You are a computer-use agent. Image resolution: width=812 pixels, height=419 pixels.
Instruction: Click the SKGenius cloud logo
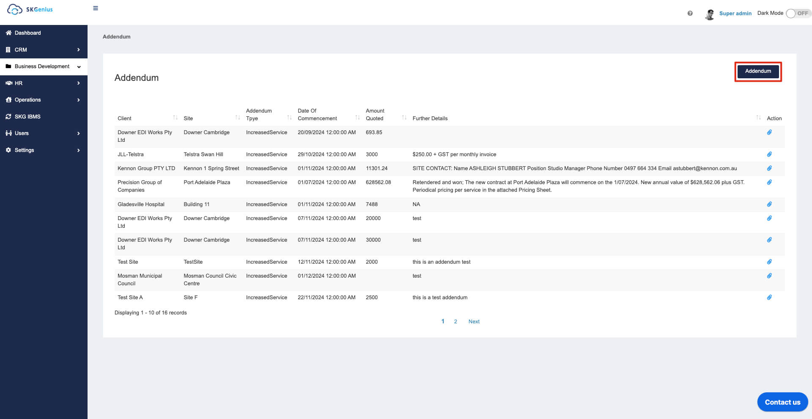30,9
